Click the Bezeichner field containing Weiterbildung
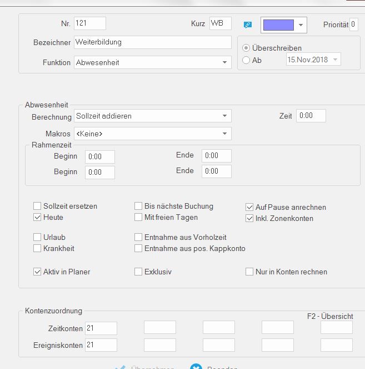Image resolution: width=365 pixels, height=369 pixels. 152,42
